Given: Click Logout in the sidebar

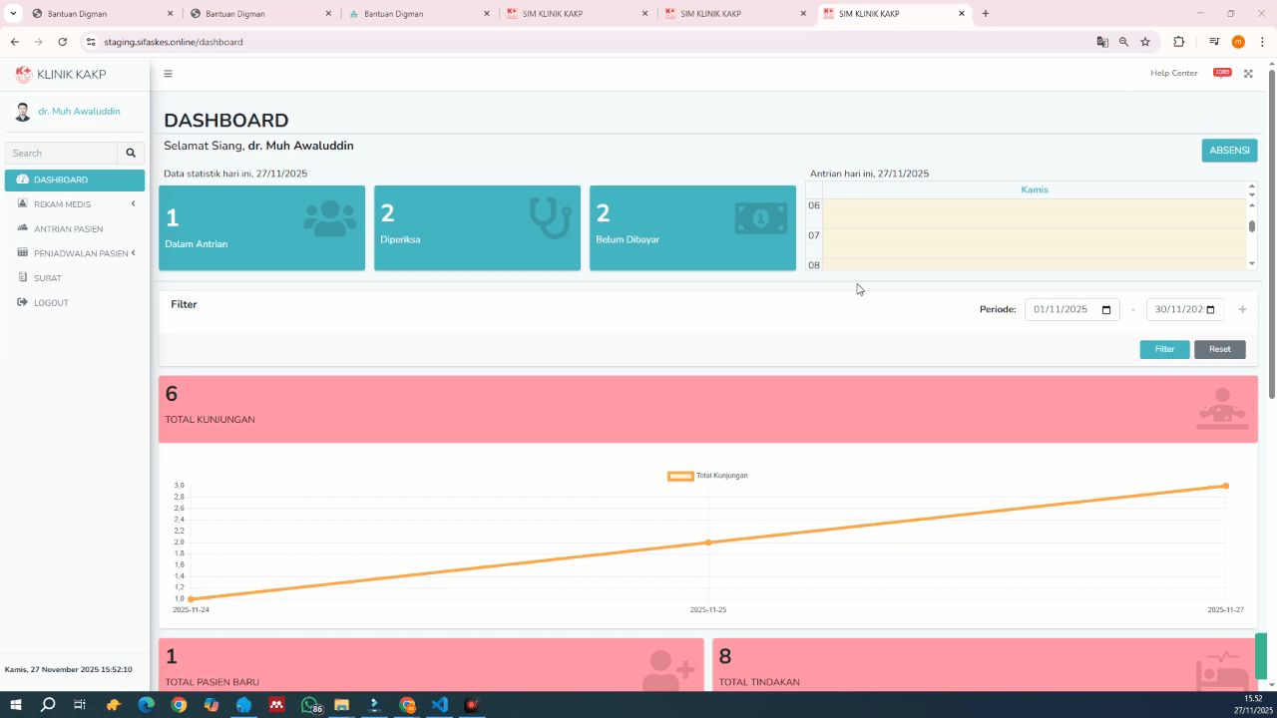Looking at the screenshot, I should [x=51, y=303].
